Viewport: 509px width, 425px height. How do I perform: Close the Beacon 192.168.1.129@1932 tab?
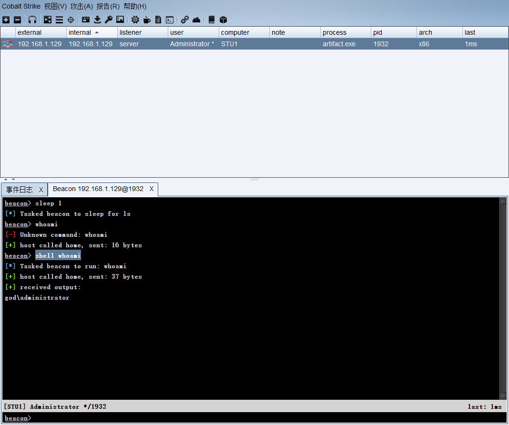151,189
